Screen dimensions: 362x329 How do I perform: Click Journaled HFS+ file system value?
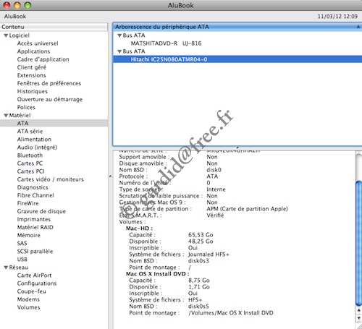coord(209,255)
